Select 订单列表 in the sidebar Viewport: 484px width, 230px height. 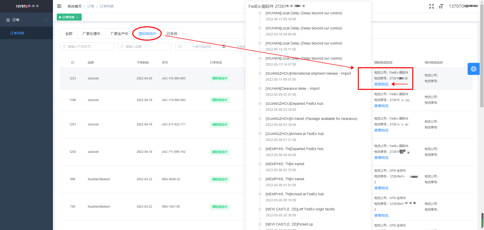[x=17, y=33]
